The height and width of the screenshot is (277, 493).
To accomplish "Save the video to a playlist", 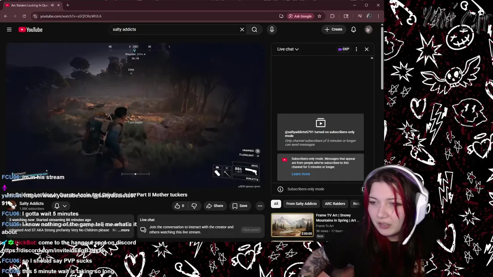I will click(x=240, y=206).
